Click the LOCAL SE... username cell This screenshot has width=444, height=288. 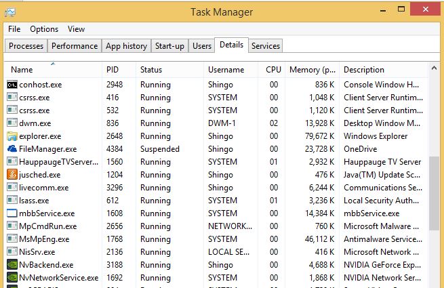click(x=229, y=252)
